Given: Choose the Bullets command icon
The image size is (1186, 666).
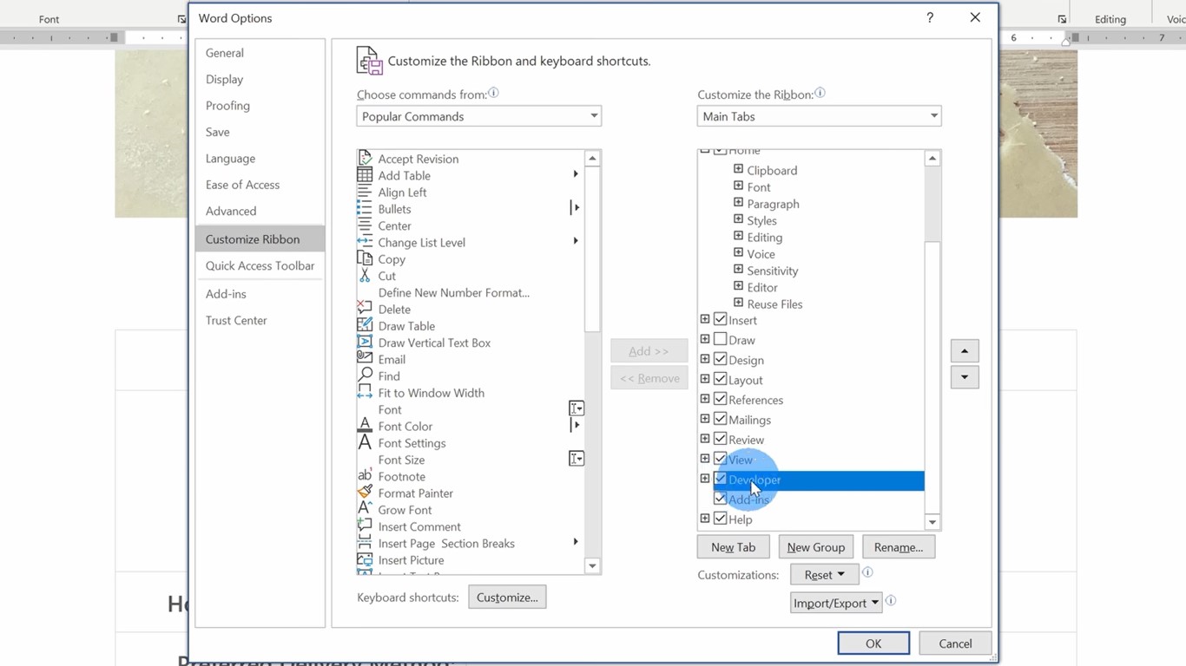Looking at the screenshot, I should (x=365, y=208).
